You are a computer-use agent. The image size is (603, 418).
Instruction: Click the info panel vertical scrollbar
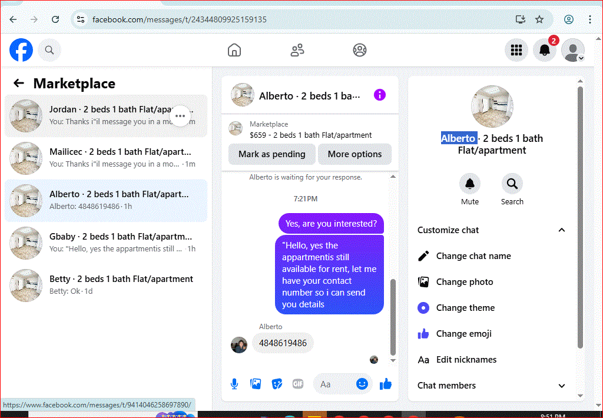click(x=580, y=217)
